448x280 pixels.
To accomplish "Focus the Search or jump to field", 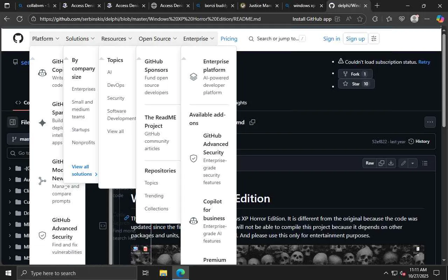I will tap(277, 38).
